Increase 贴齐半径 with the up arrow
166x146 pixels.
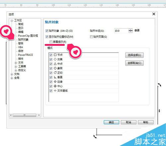pyautogui.click(x=130, y=30)
